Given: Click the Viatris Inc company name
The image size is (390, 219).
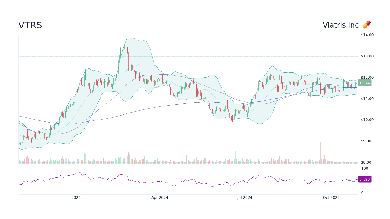Looking at the screenshot, I should pyautogui.click(x=341, y=25).
